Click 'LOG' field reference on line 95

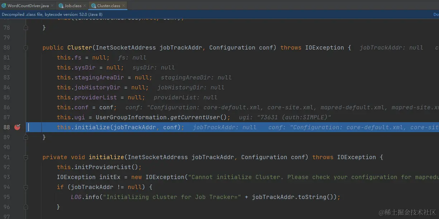pos(76,197)
